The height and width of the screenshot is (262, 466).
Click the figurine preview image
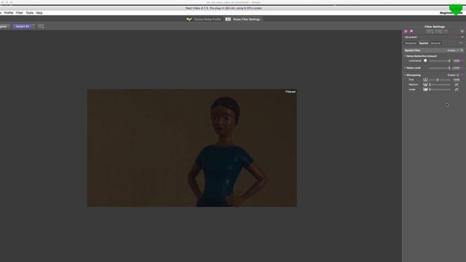[x=192, y=148]
